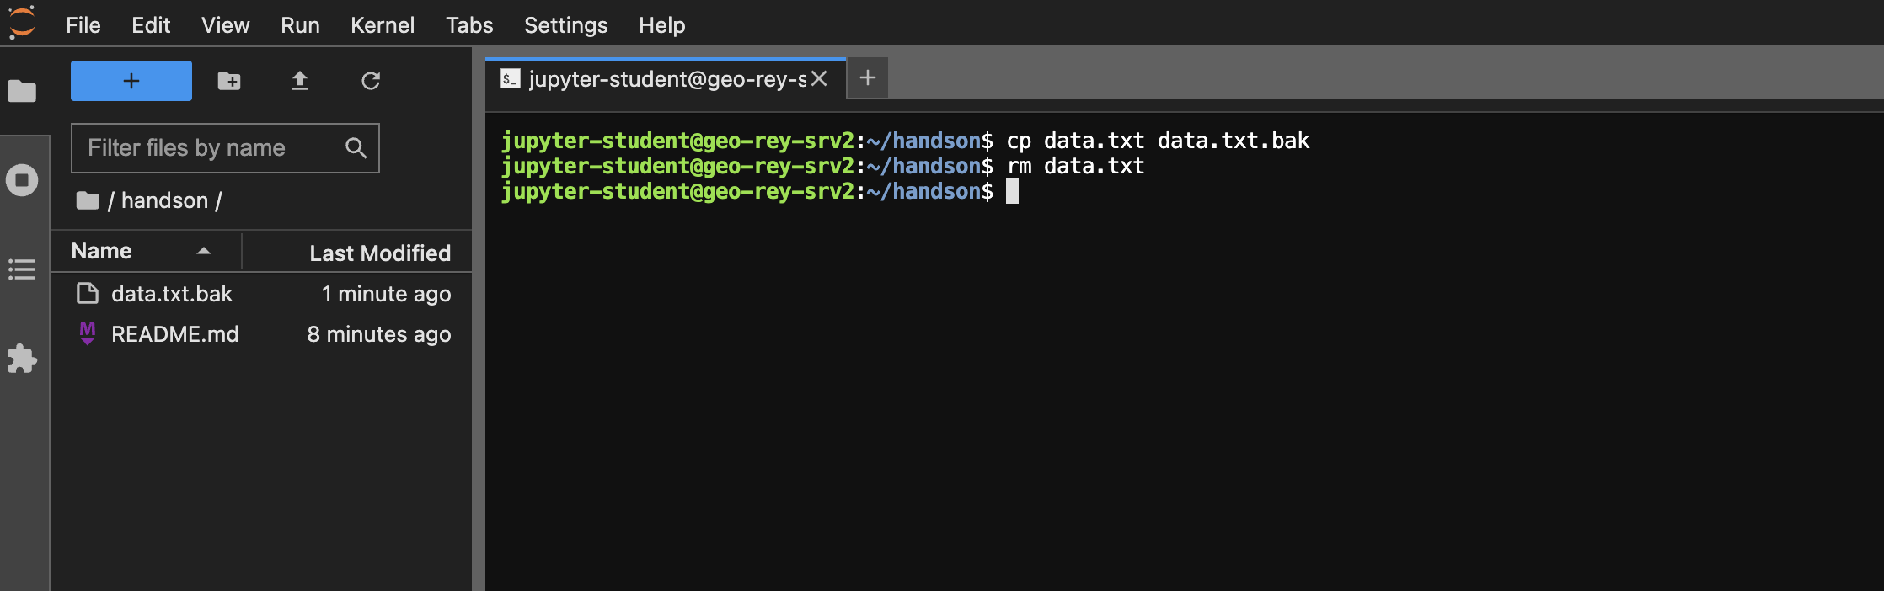This screenshot has height=591, width=1884.
Task: Open the Settings menu
Action: coord(565,25)
